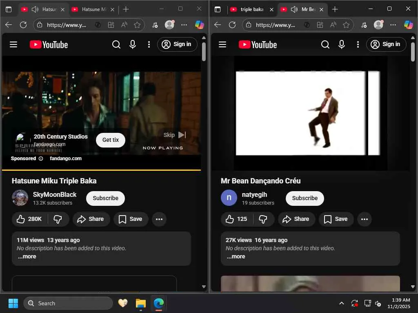Click left window page scrollbar thumb
Screen dimensions: 418x313
click(x=204, y=52)
